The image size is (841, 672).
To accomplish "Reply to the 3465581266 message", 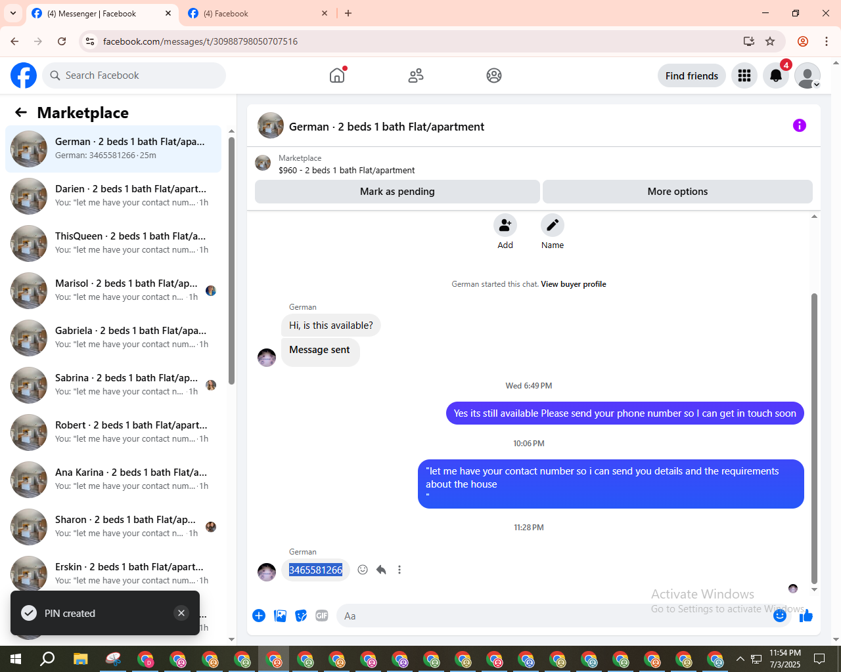I will [x=381, y=570].
